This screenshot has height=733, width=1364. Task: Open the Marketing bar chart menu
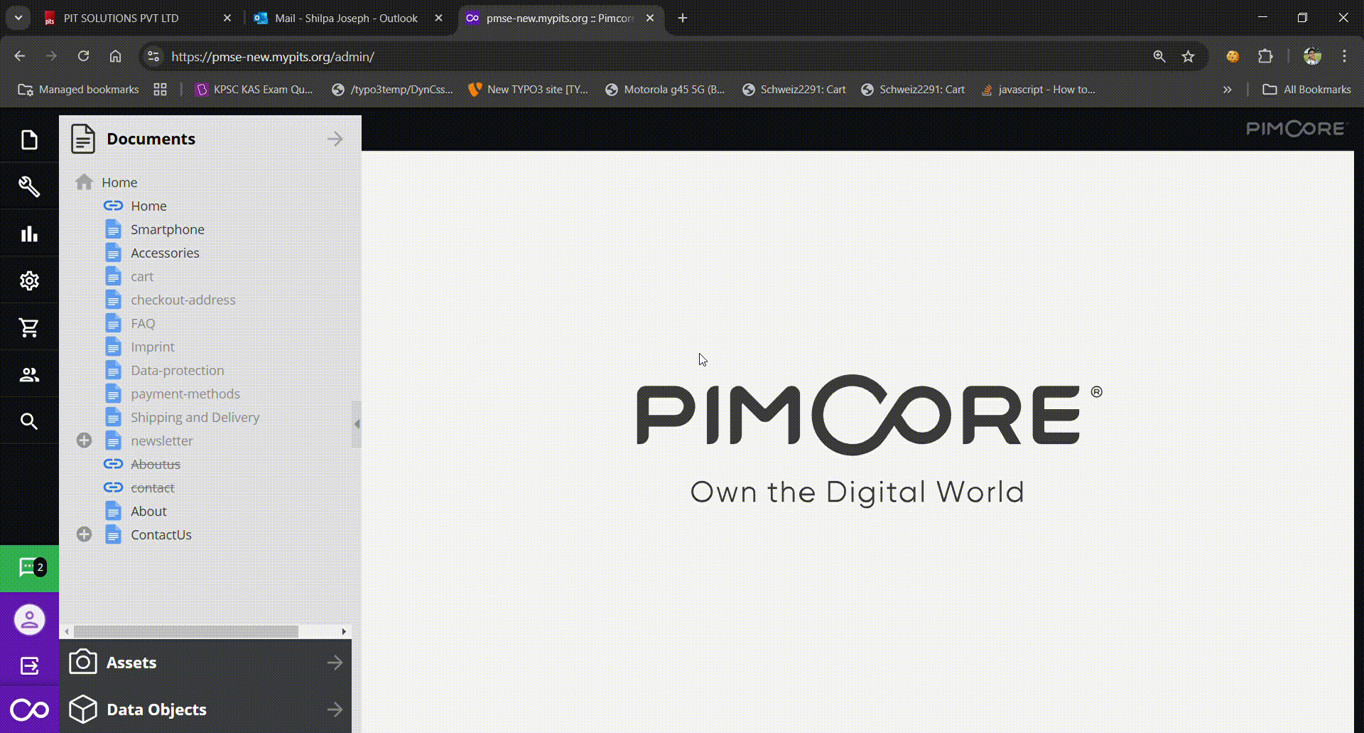pyautogui.click(x=29, y=233)
